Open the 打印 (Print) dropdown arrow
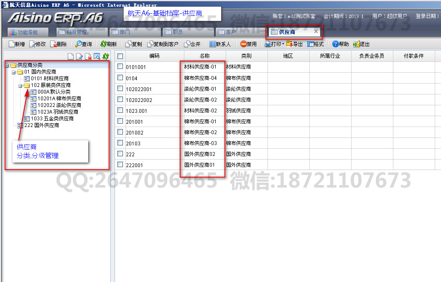Screen dimensions: 441x282 (283, 44)
